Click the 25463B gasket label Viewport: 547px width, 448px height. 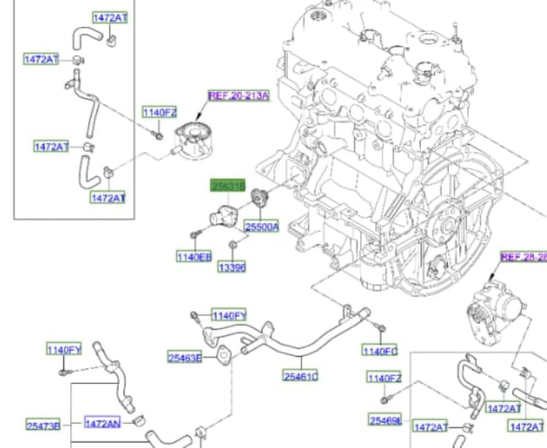(x=185, y=357)
